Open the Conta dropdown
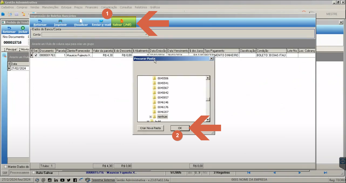346x183 pixels. point(147,35)
